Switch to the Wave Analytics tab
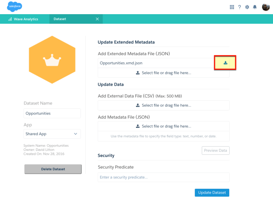The width and height of the screenshot is (273, 206). [26, 19]
